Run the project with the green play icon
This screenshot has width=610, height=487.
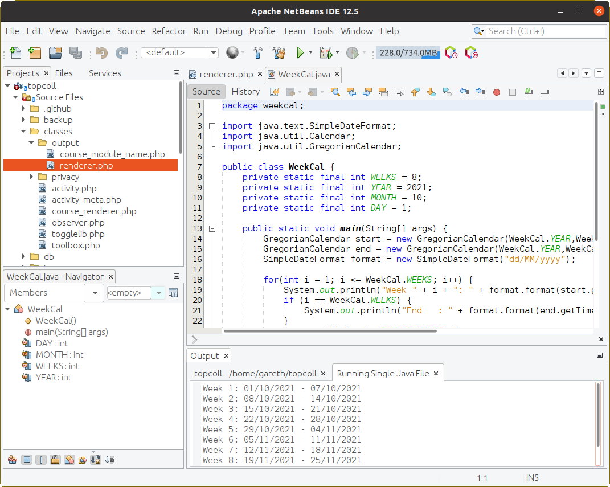pos(300,52)
